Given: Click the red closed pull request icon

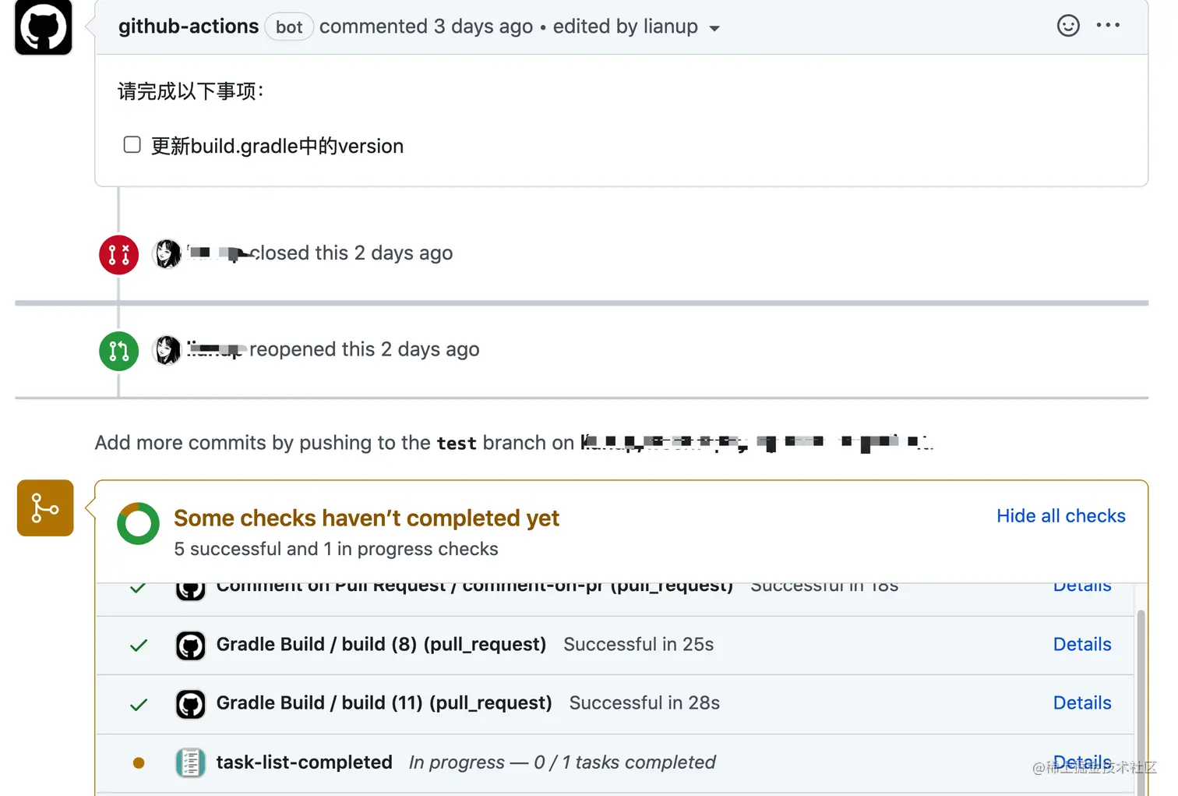Looking at the screenshot, I should (118, 254).
